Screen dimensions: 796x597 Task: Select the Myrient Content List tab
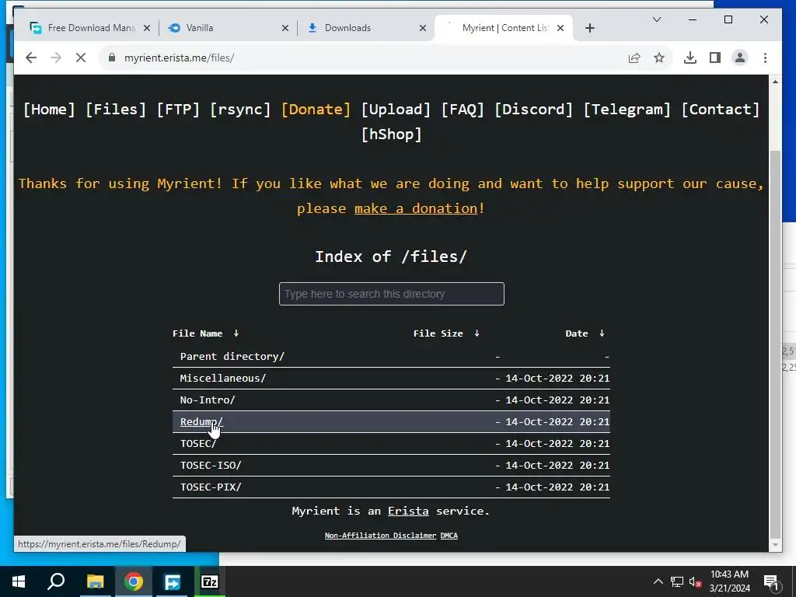(504, 28)
